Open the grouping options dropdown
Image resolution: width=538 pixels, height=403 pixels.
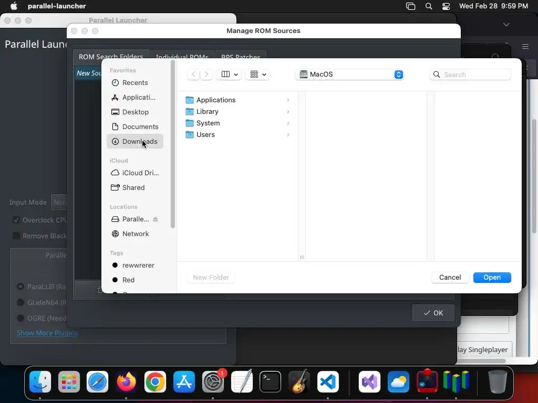(257, 75)
